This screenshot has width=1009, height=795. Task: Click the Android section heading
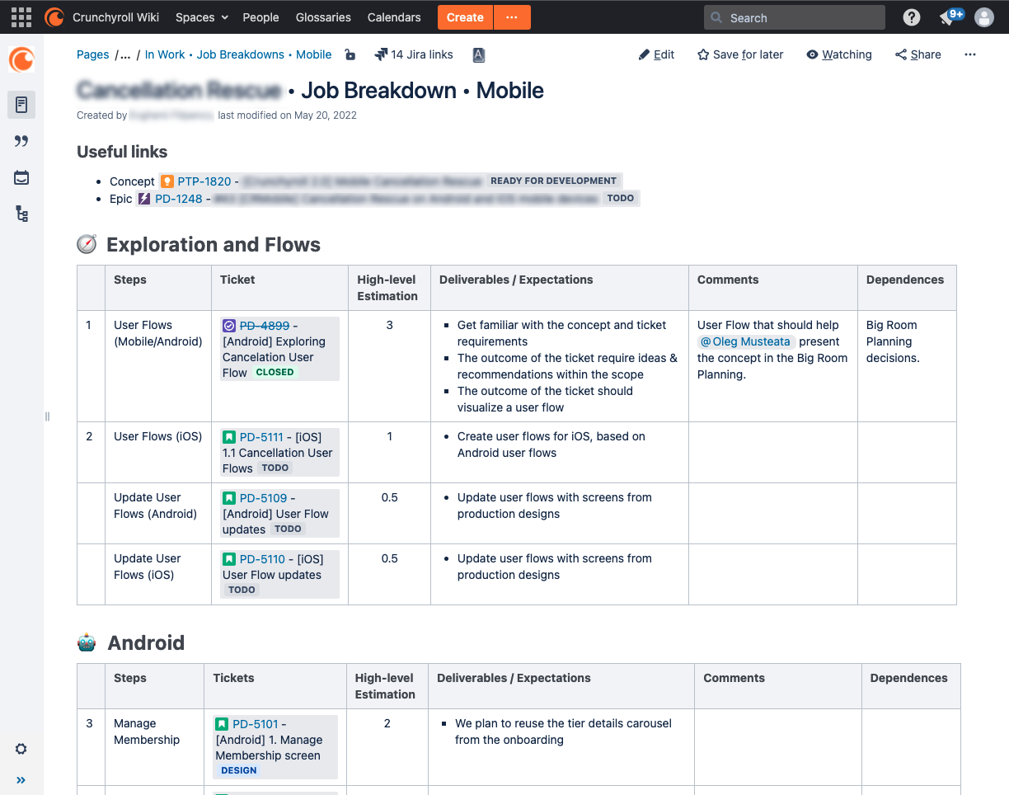[146, 643]
